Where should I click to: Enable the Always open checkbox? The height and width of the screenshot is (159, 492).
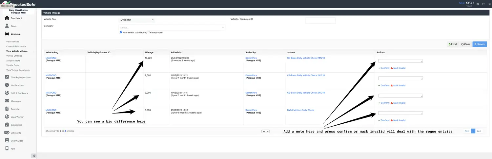tap(149, 32)
